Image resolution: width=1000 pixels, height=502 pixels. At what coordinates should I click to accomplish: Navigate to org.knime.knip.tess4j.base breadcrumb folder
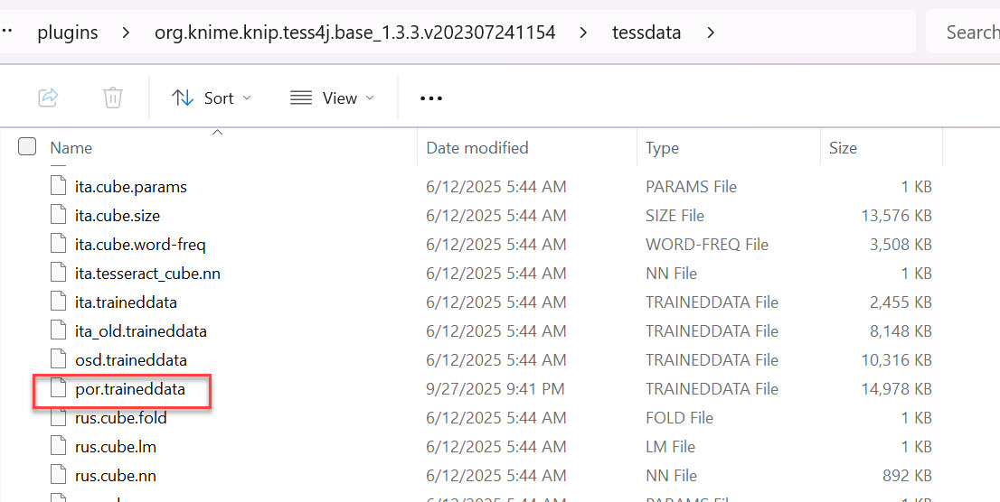[x=354, y=33]
